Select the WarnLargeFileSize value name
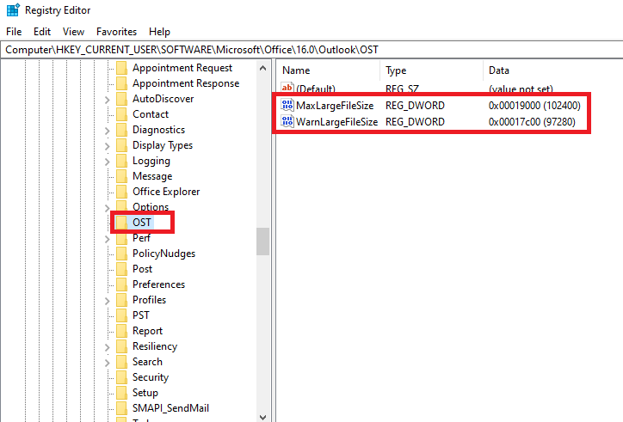 (x=337, y=122)
